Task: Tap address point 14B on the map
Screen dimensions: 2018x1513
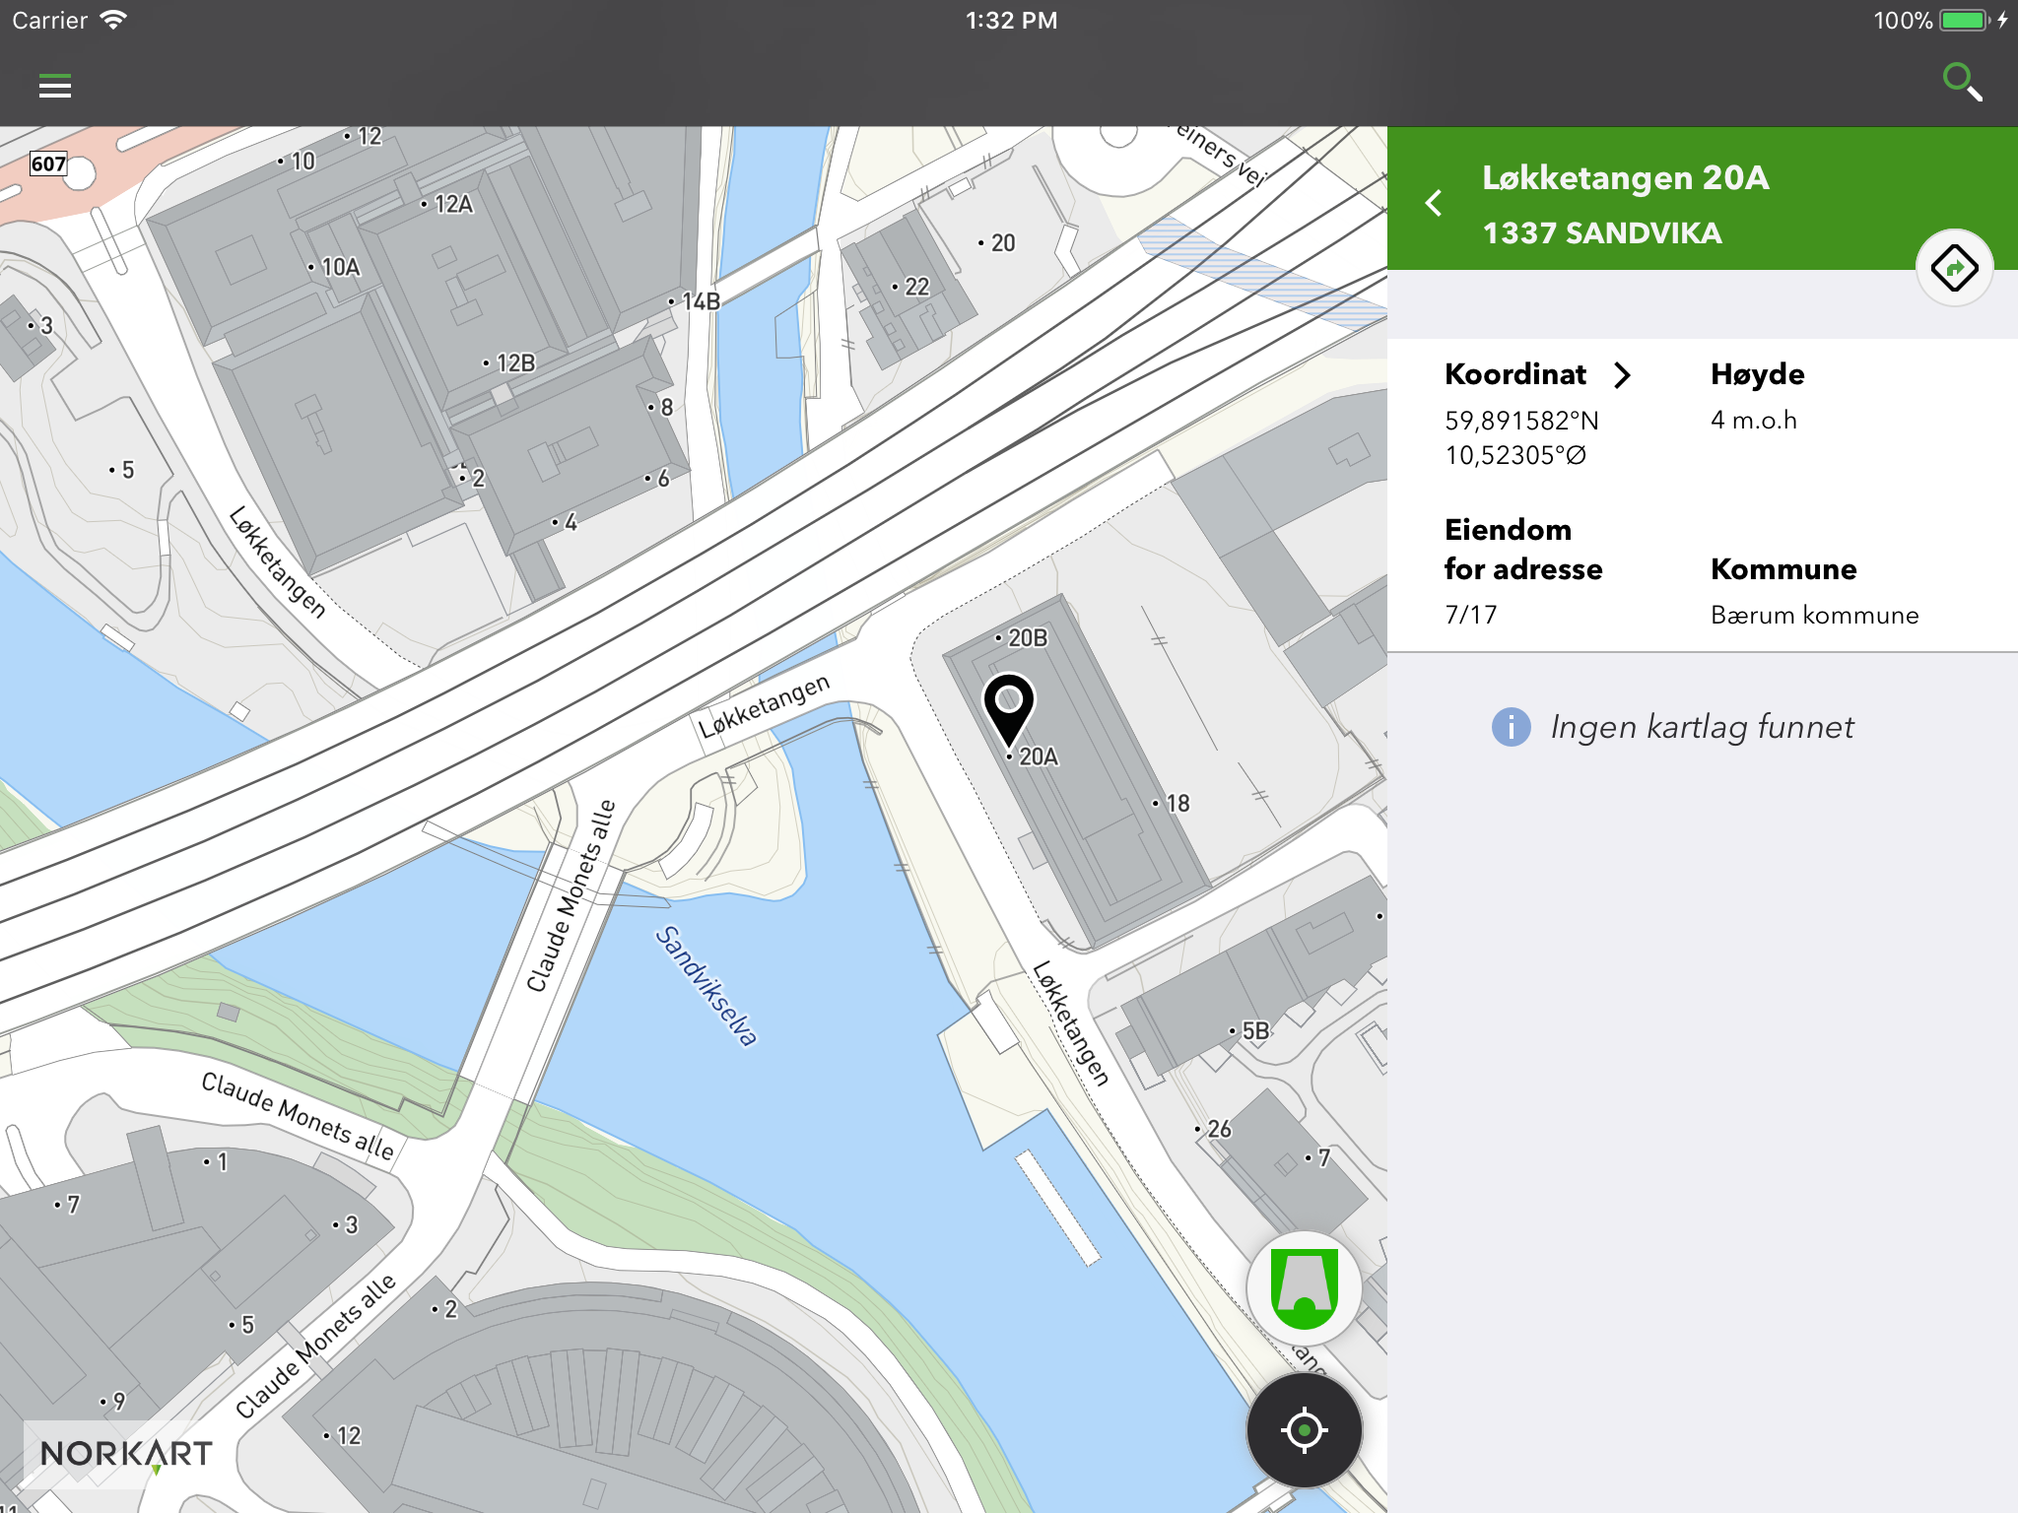Action: (695, 301)
